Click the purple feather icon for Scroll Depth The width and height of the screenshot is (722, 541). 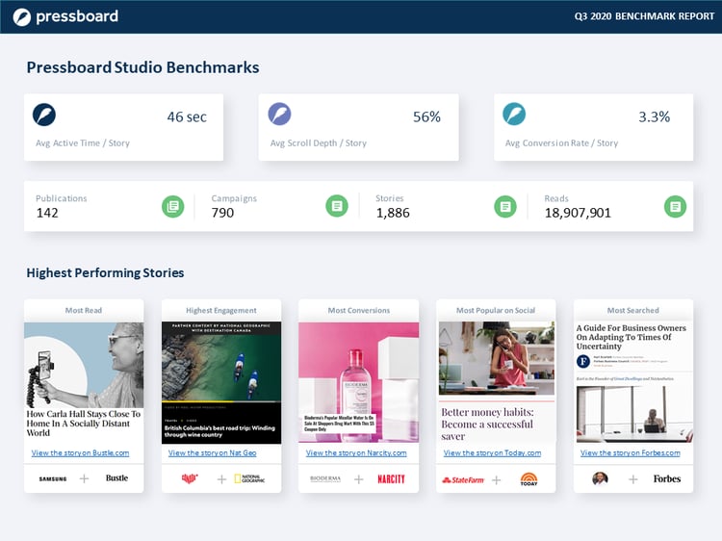[x=279, y=115]
